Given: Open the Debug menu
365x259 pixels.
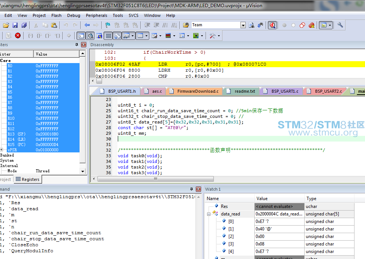Looking at the screenshot, I should tap(74, 15).
